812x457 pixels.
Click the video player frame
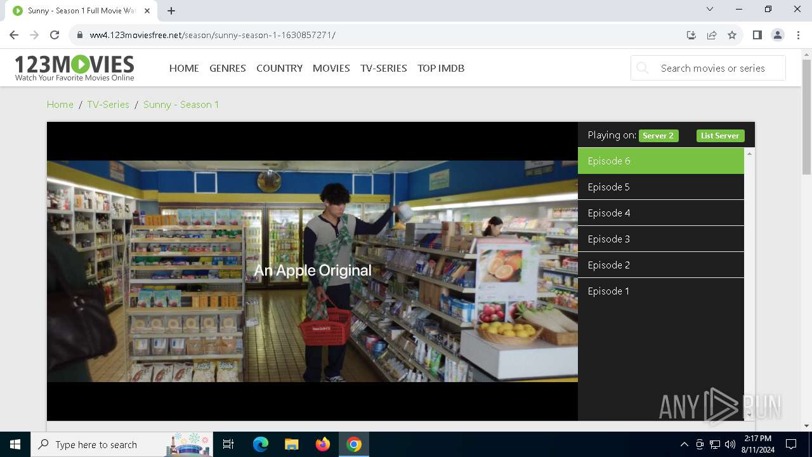tap(312, 271)
